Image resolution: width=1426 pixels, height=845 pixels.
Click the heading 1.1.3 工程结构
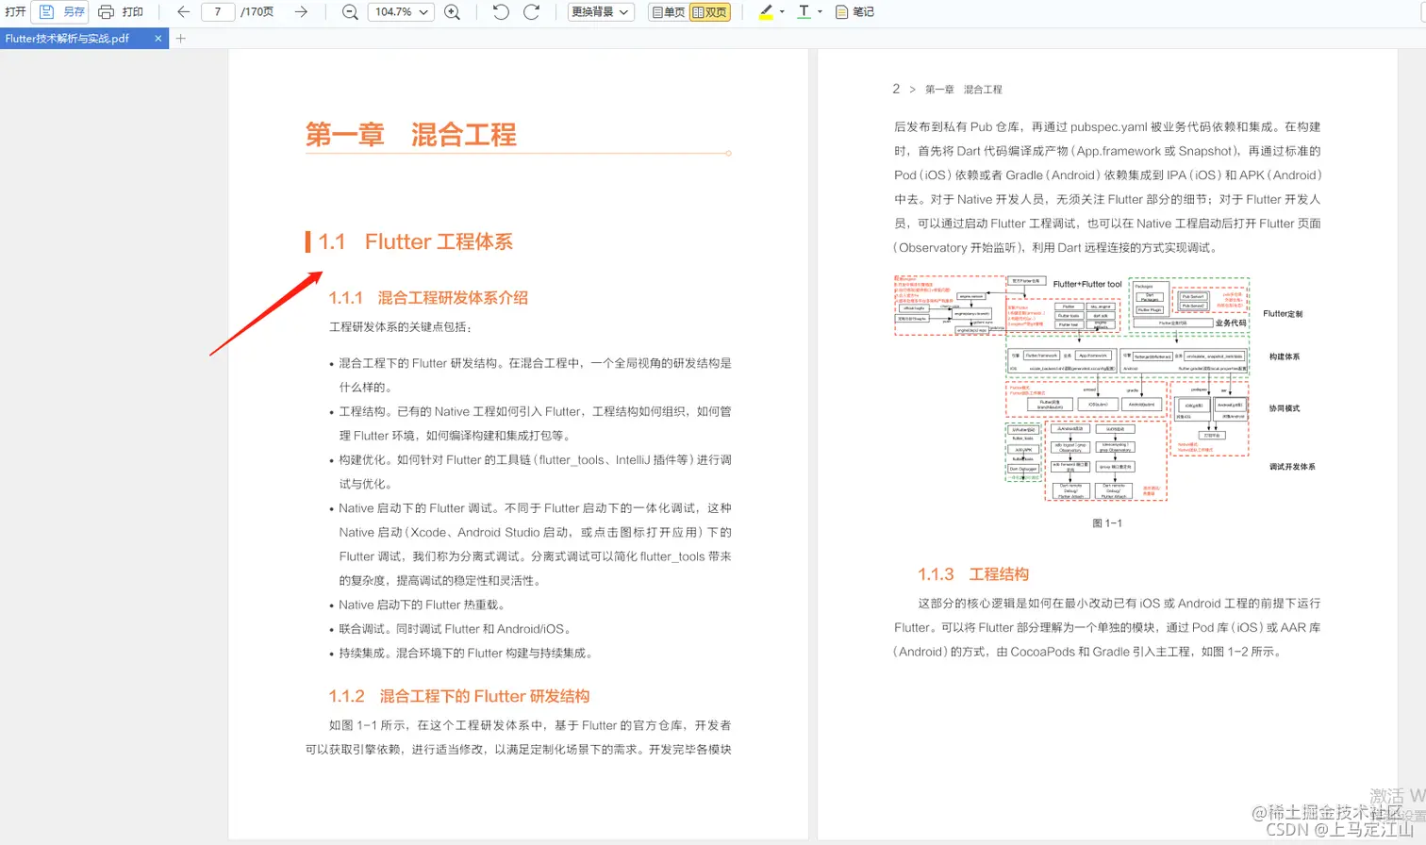pyautogui.click(x=973, y=574)
